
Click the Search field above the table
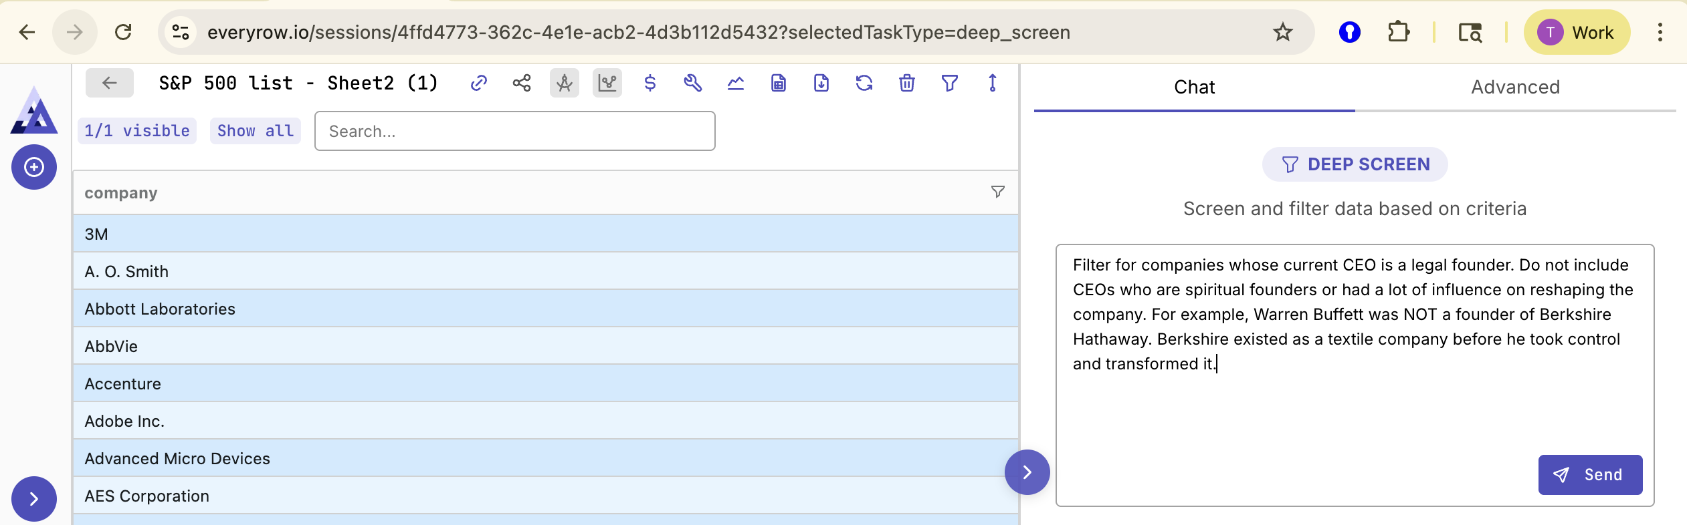pyautogui.click(x=515, y=131)
